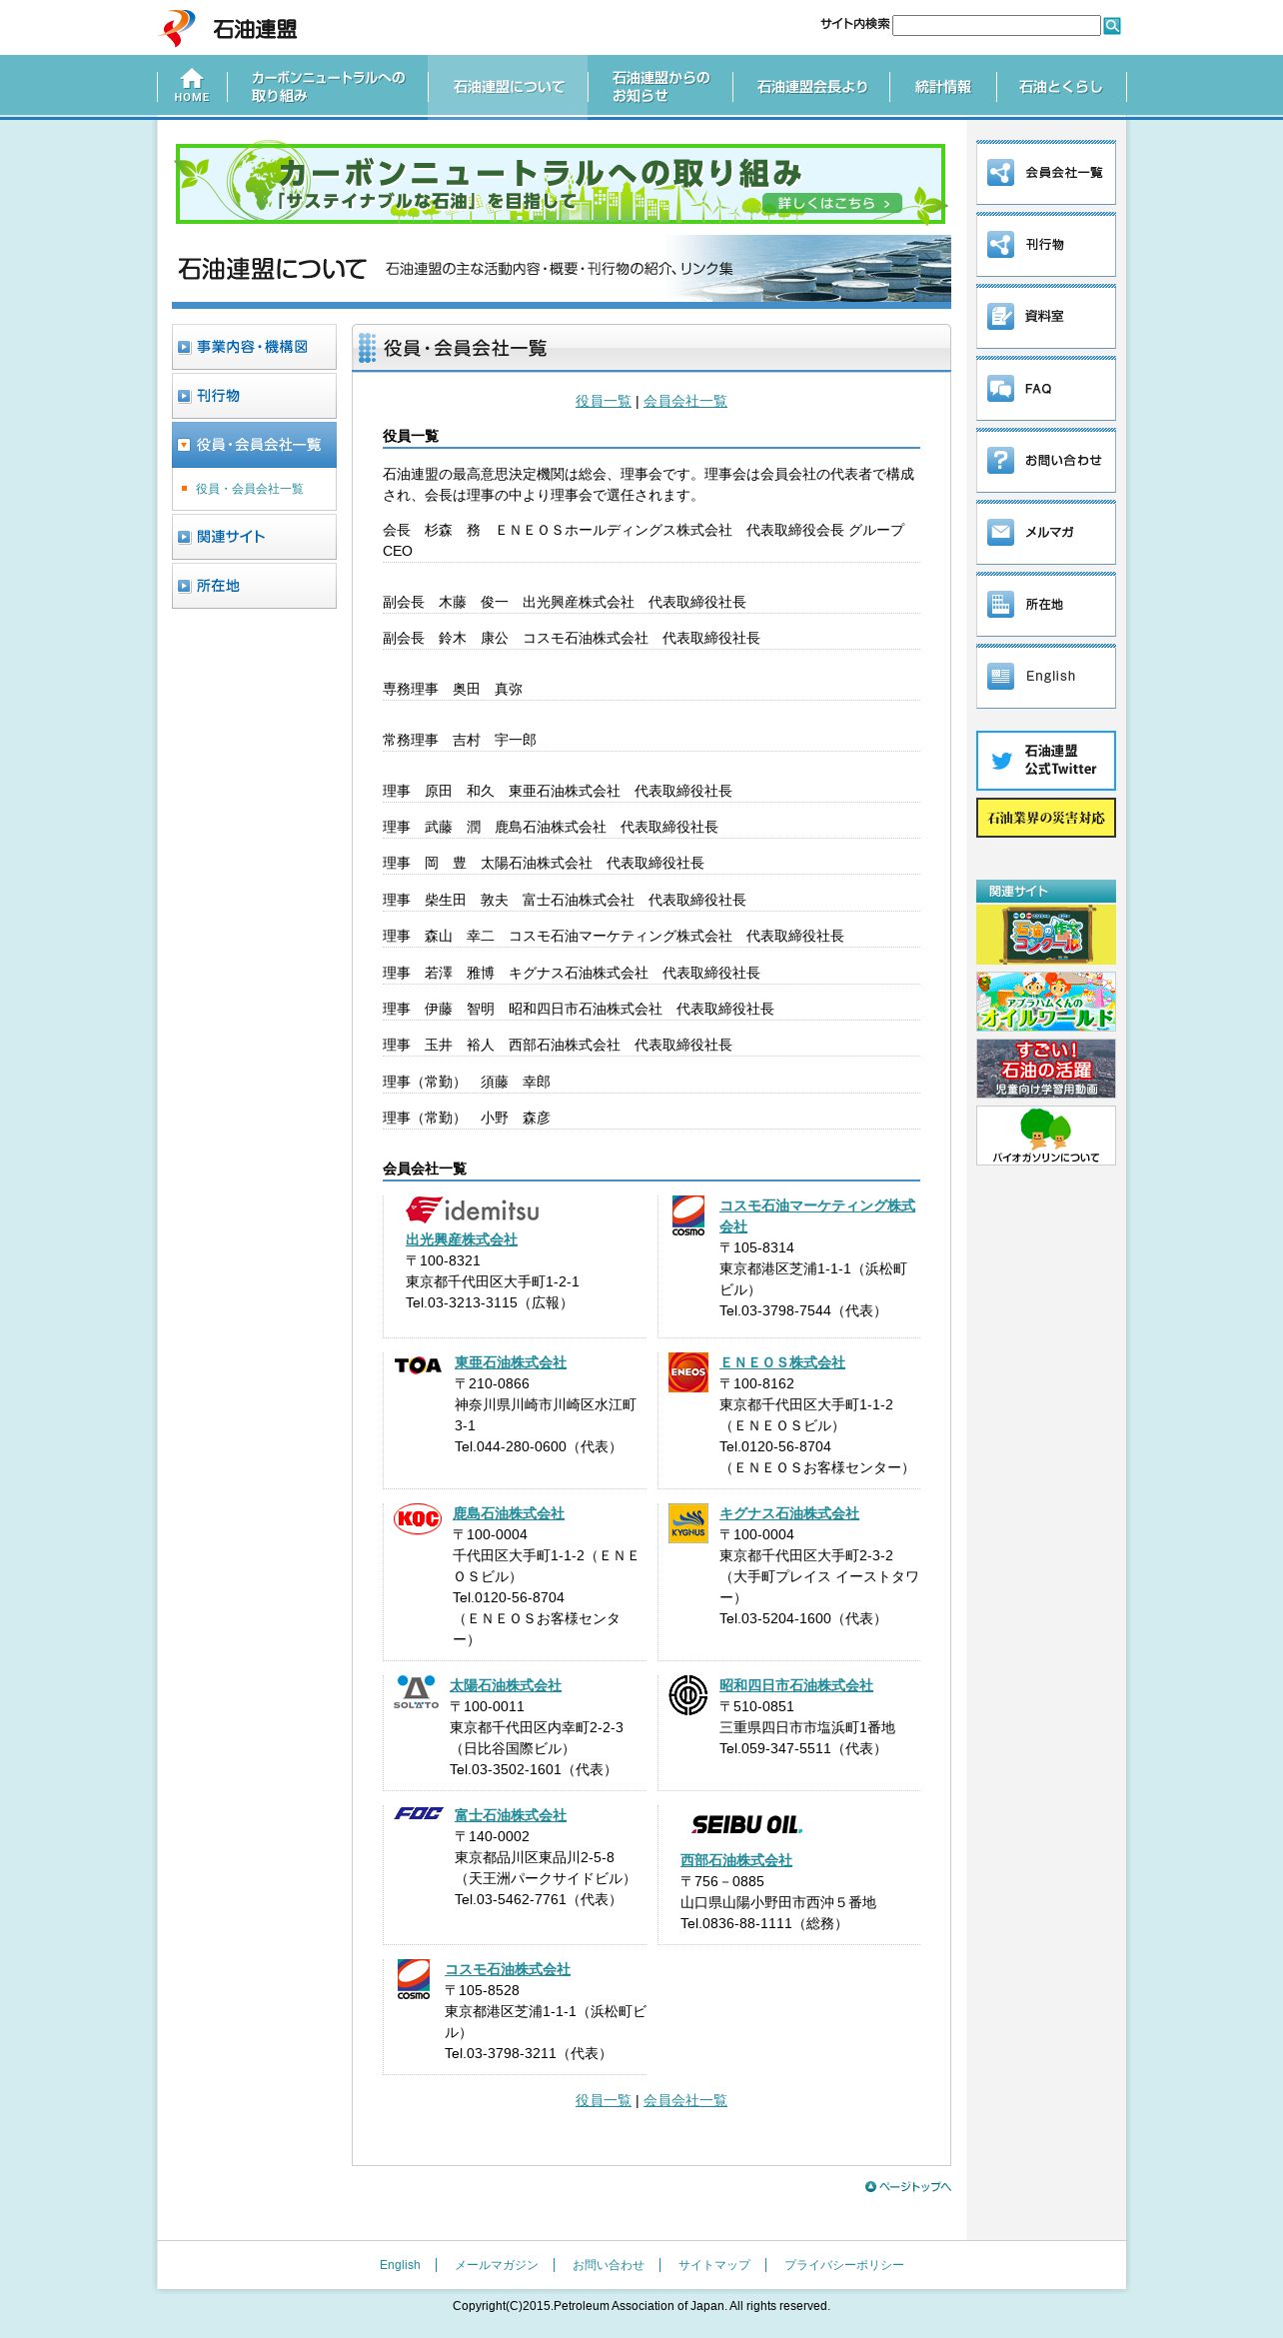Viewport: 1283px width, 2338px height.
Task: Click top 役員一覧 anchor link
Action: point(603,401)
